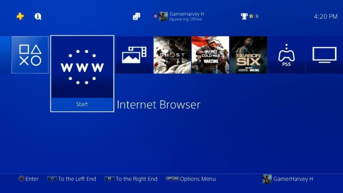The height and width of the screenshot is (193, 343).
Task: Select the Internet Browser www tile
Action: 82,67
